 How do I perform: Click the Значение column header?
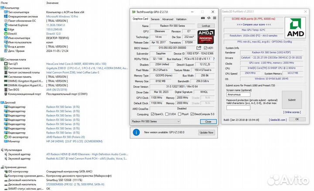(x=52, y=3)
